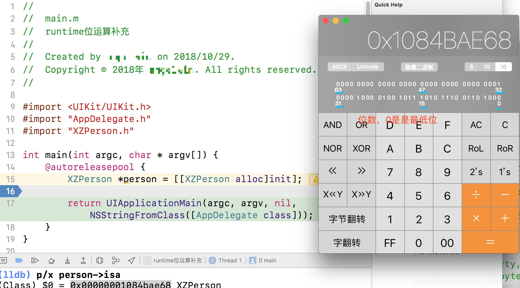The width and height of the screenshot is (520, 288).
Task: Click hex digit D key
Action: (x=390, y=125)
